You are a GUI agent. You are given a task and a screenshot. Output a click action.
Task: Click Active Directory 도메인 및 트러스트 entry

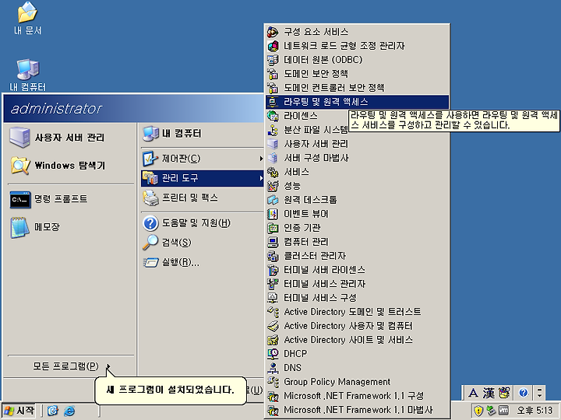point(357,312)
